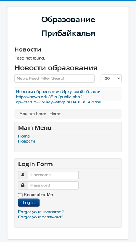Click the Remember Me label text
Screen dimensions: 136x242
[38, 194]
